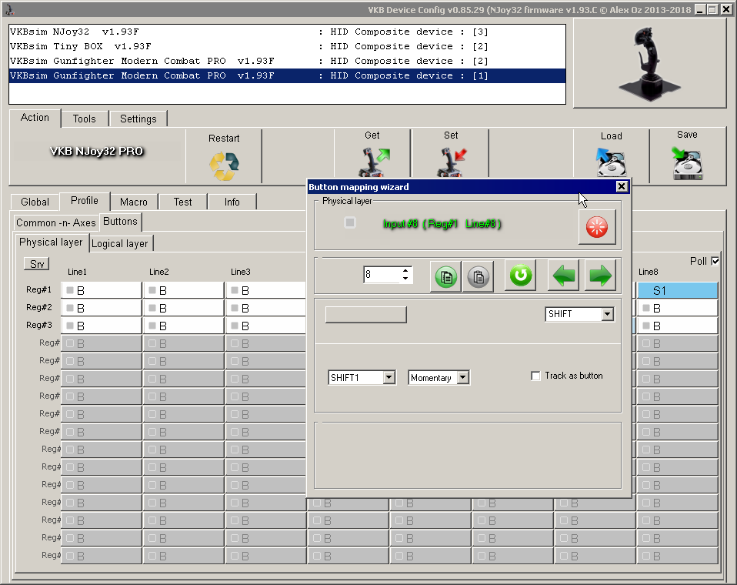The image size is (737, 585).
Task: Click Reg#1 Line3 button cell
Action: pos(265,291)
